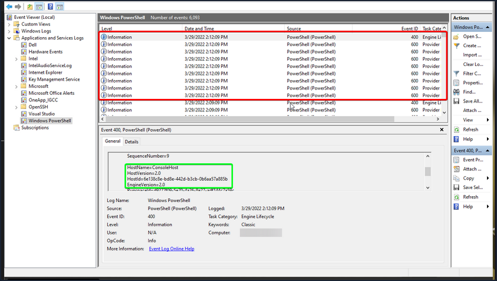This screenshot has height=281, width=497.
Task: Expand the Intel folder node
Action: click(16, 58)
